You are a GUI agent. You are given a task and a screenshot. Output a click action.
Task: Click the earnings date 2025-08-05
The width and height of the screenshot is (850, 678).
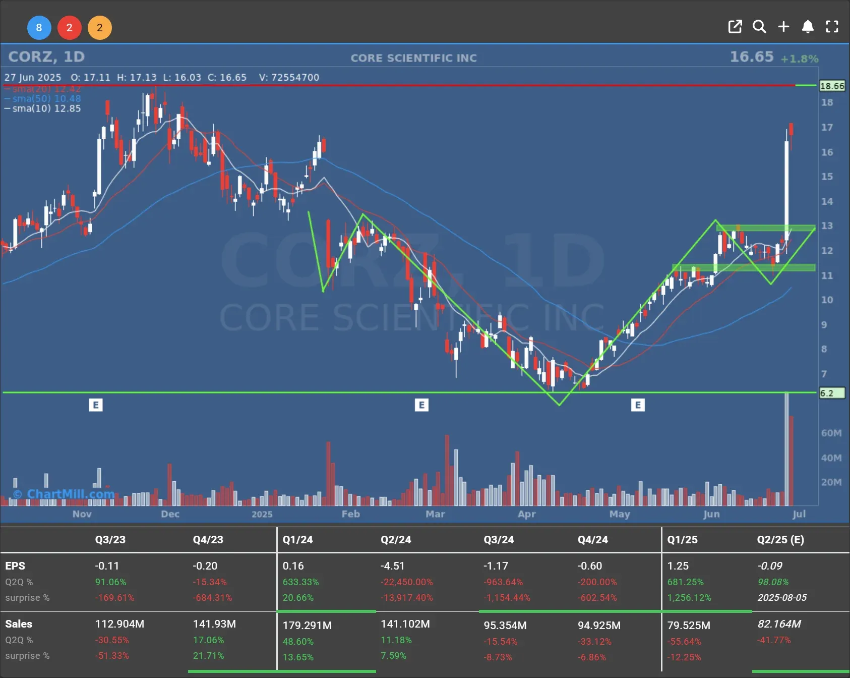pyautogui.click(x=782, y=598)
